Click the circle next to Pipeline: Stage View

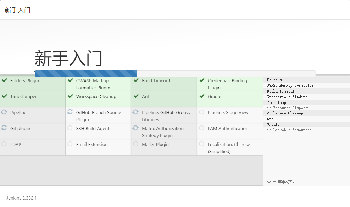[202, 112]
